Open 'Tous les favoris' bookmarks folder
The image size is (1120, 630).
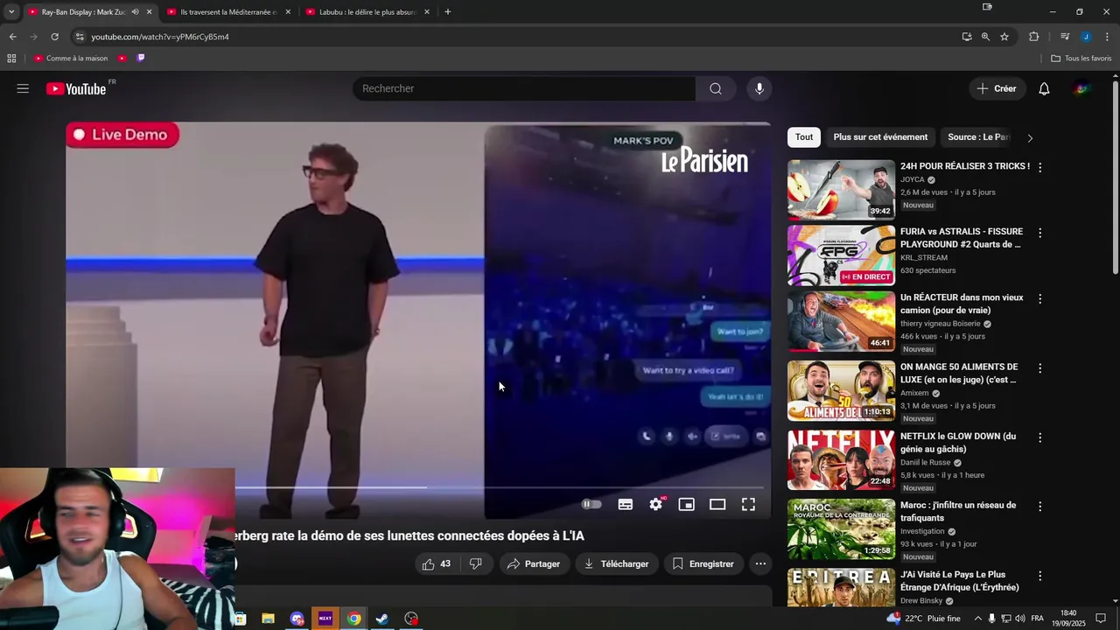[1081, 59]
